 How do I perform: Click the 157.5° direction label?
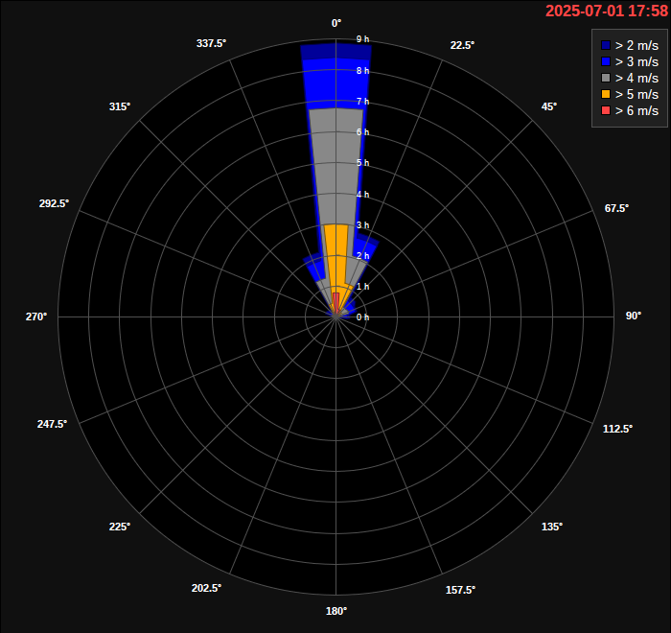(x=460, y=590)
